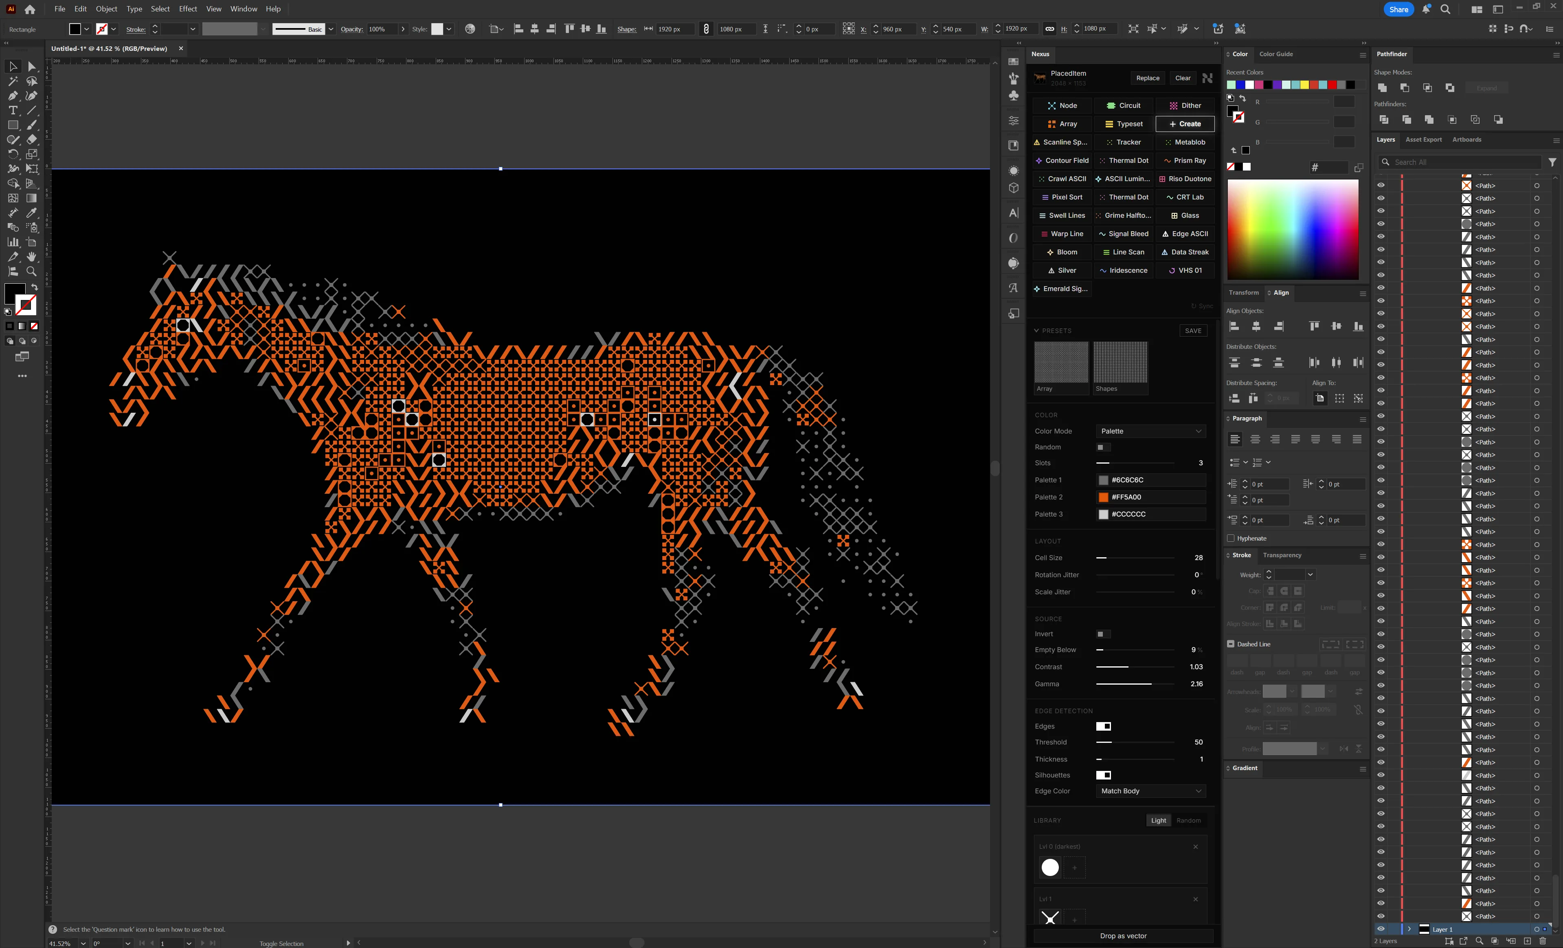Click the Replace button in Nexus
1563x948 pixels.
pyautogui.click(x=1148, y=78)
